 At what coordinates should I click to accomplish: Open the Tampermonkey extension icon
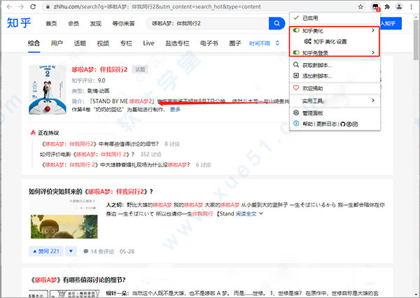tap(375, 7)
